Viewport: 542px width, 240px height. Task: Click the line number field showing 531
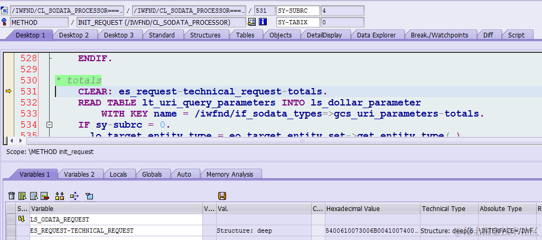click(265, 11)
